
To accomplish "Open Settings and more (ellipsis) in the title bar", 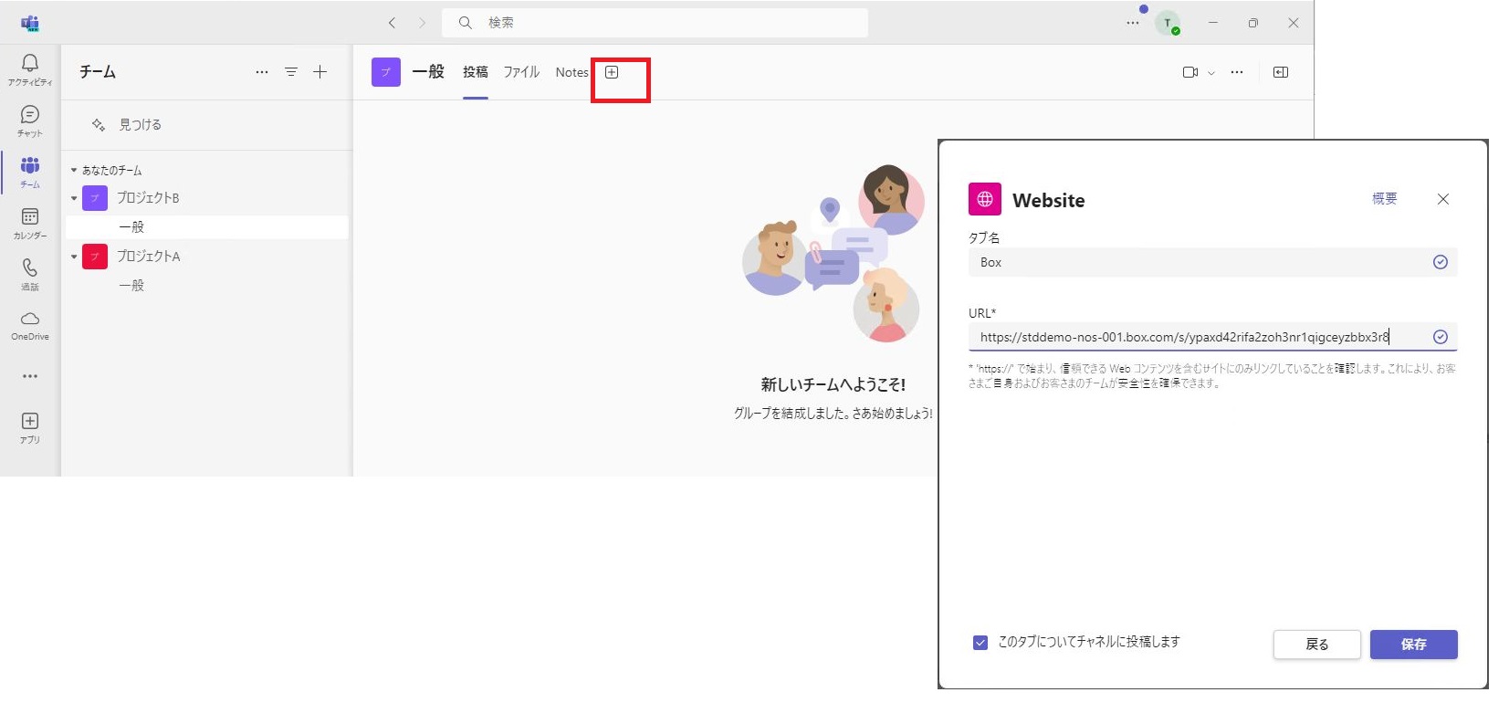I will (x=1133, y=23).
